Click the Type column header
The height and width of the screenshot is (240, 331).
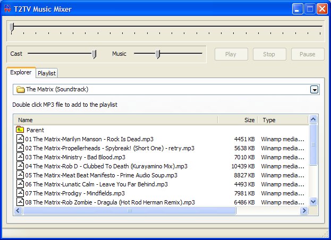pyautogui.click(x=283, y=120)
